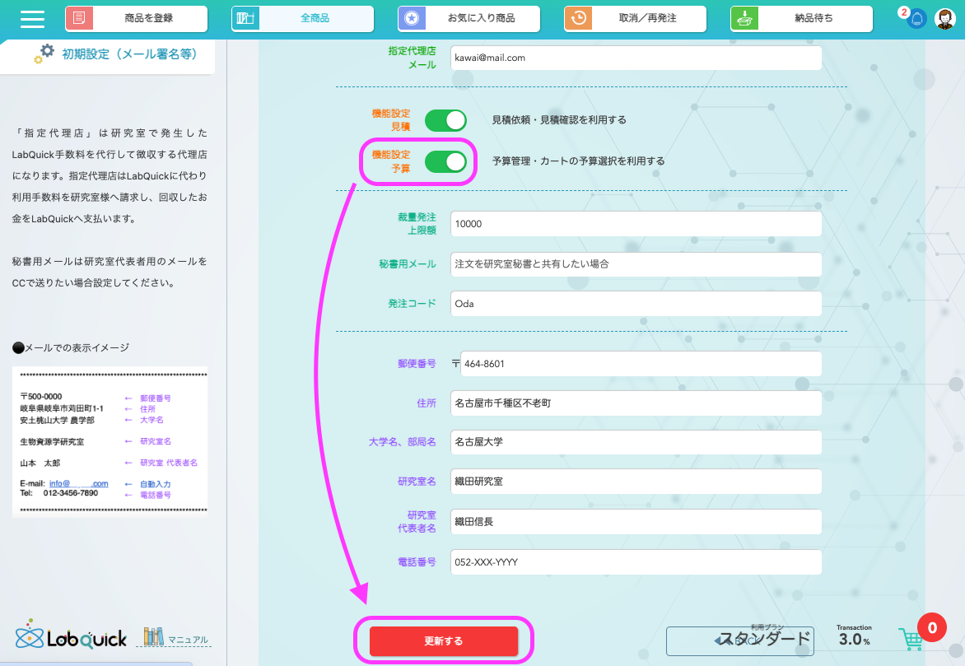965x666 pixels.
Task: Click the settings gear icon
Action: pyautogui.click(x=46, y=53)
